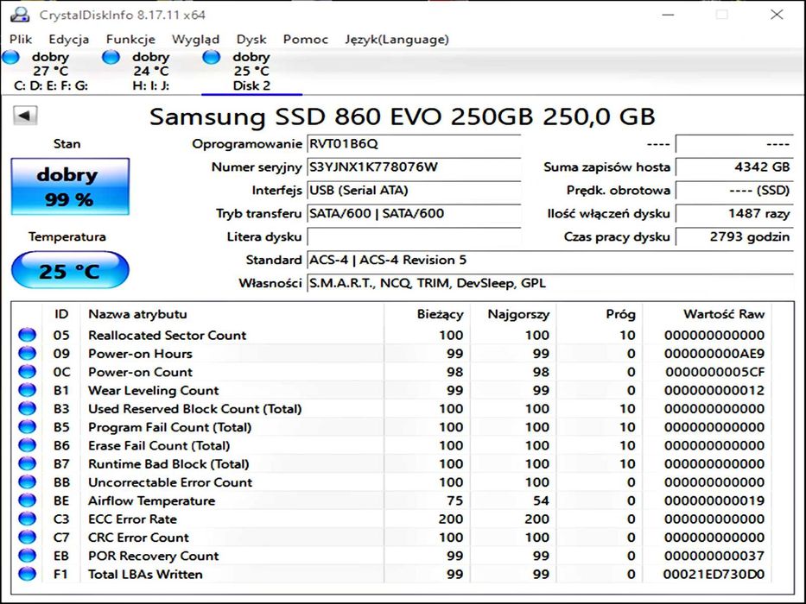Image resolution: width=806 pixels, height=604 pixels.
Task: Click power-on hours value 2793 godzin
Action: 734,236
